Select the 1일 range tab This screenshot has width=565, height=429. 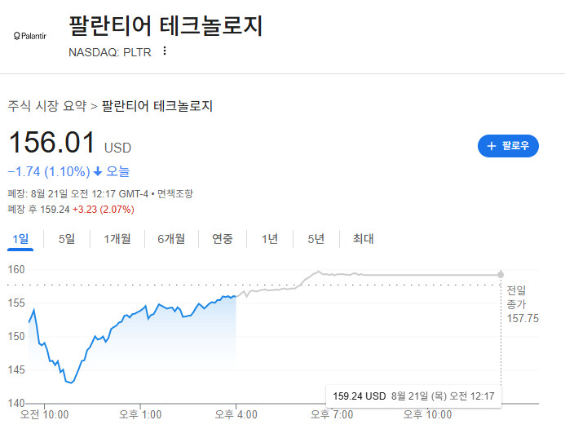pyautogui.click(x=20, y=239)
